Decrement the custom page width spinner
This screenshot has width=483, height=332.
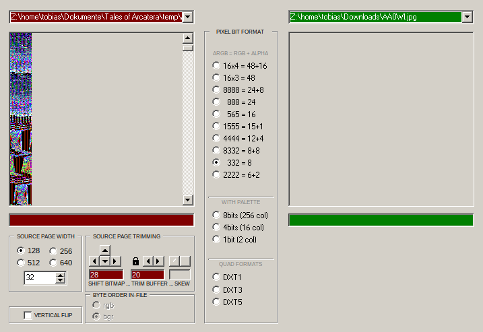[61, 280]
